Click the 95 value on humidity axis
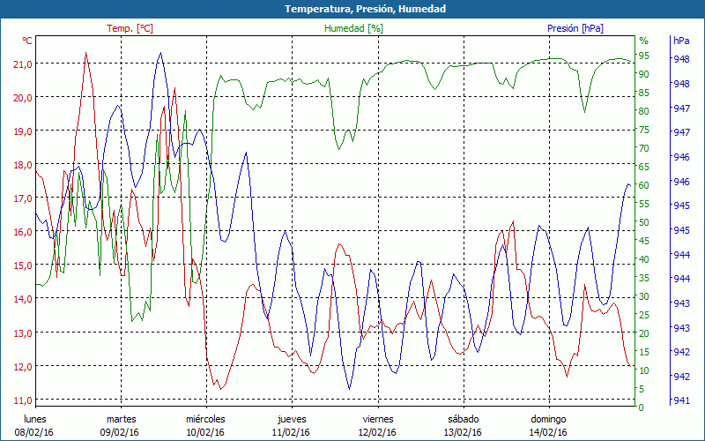 [644, 56]
